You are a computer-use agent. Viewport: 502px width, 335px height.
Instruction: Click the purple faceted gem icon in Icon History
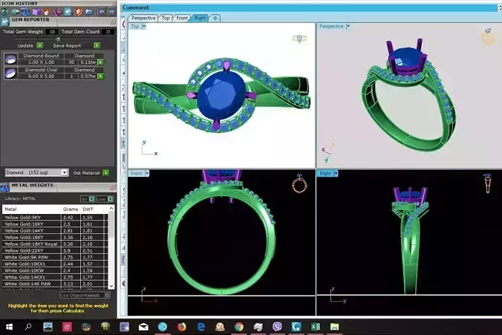pyautogui.click(x=57, y=12)
